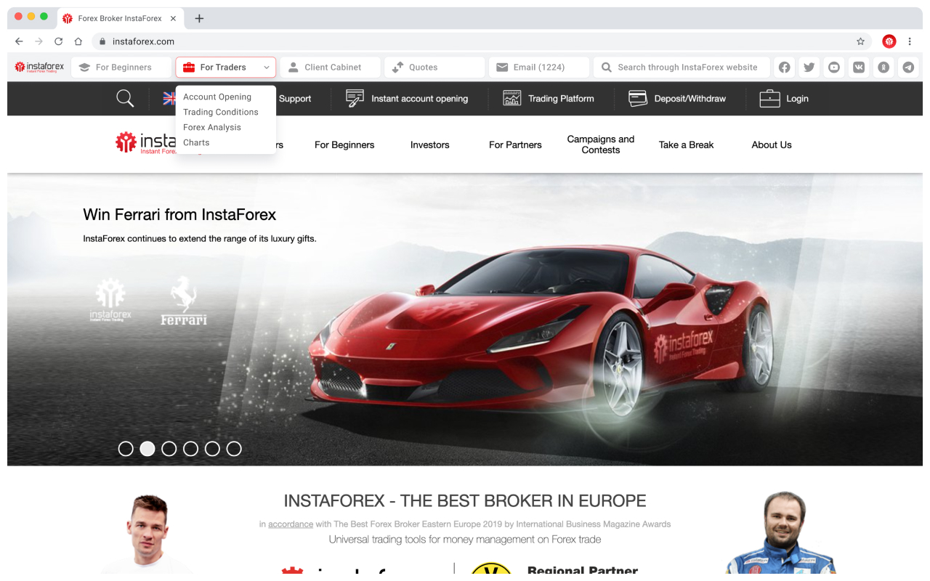Open InstaForex Facebook page icon
930x581 pixels.
pyautogui.click(x=785, y=67)
